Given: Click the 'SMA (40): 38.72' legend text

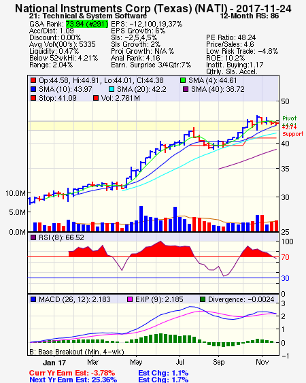Looking at the screenshot, I should 218,89.
